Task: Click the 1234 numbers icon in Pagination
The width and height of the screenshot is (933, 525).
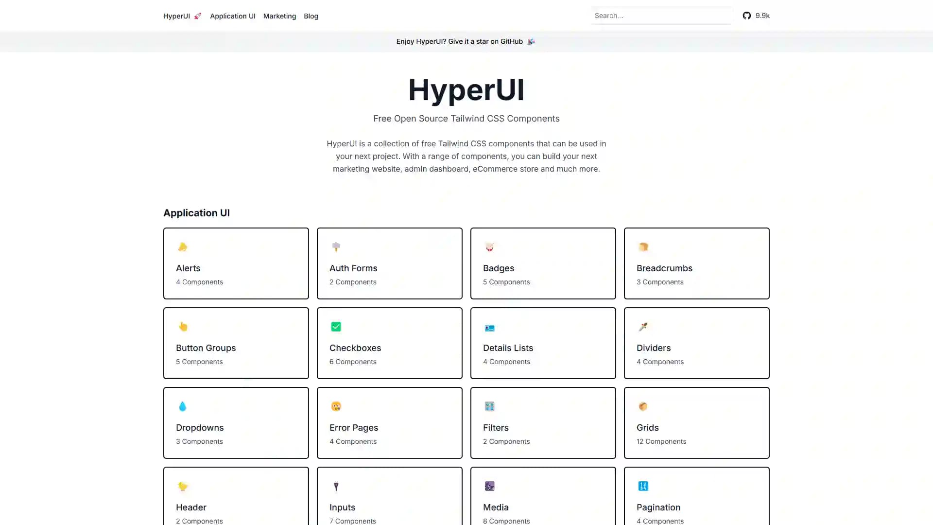Action: (x=643, y=486)
